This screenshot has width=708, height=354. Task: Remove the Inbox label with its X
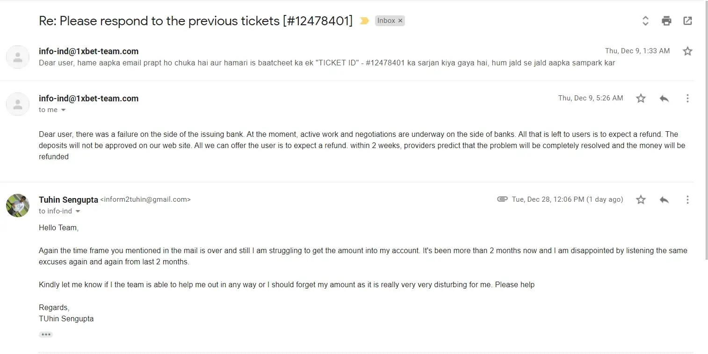(400, 21)
